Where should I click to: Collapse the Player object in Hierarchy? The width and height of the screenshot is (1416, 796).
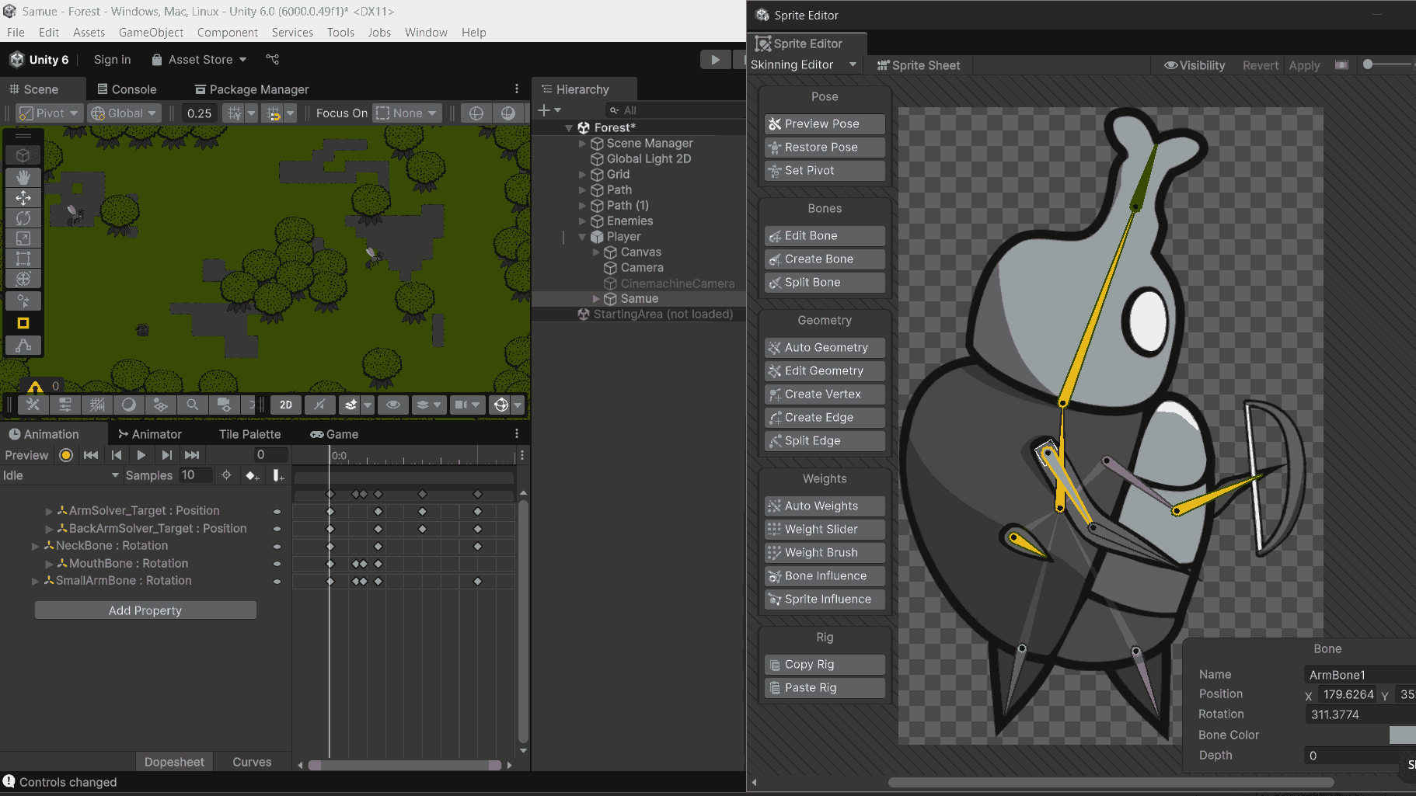pos(582,236)
